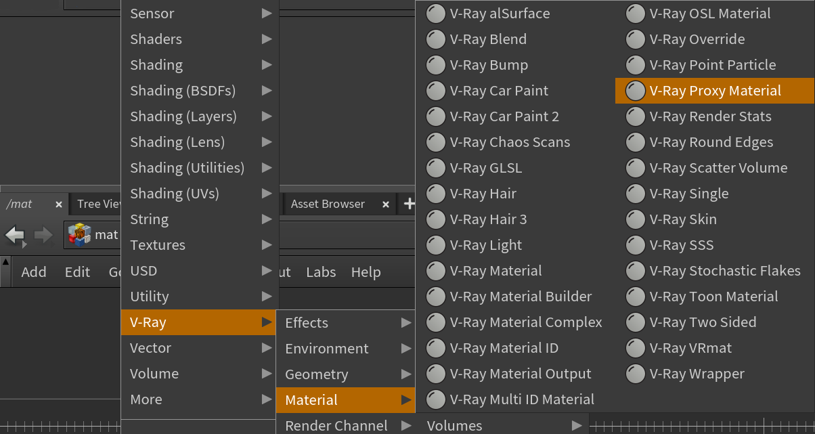Screen dimensions: 815x434
Task: Expand the Geometry submenu arrow
Action: [406, 374]
